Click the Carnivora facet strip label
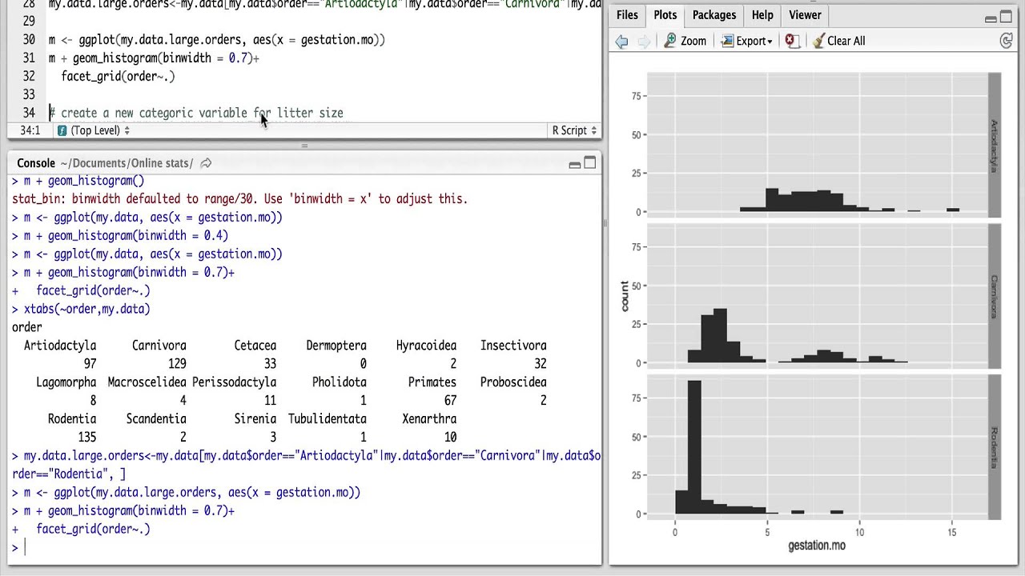 [x=994, y=296]
